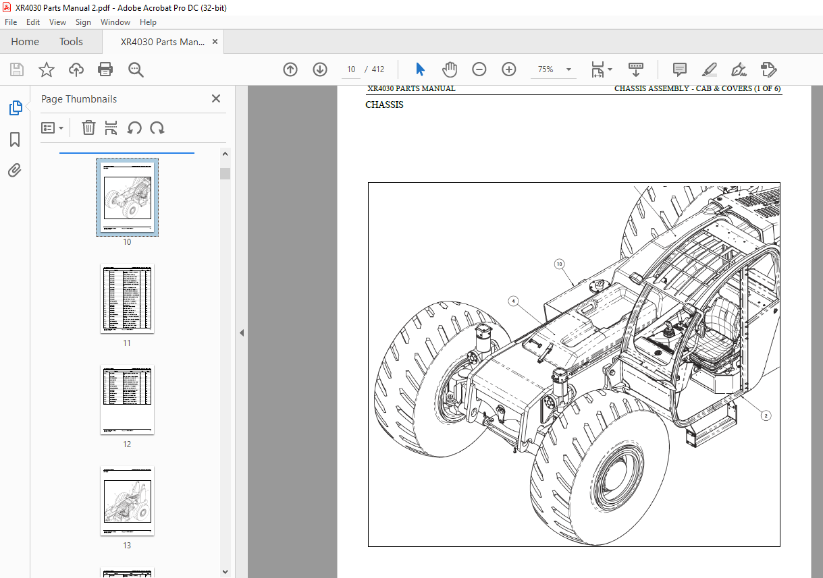Screen dimensions: 823x578
Task: Open thumbnails options dropdown menu
Action: (53, 127)
